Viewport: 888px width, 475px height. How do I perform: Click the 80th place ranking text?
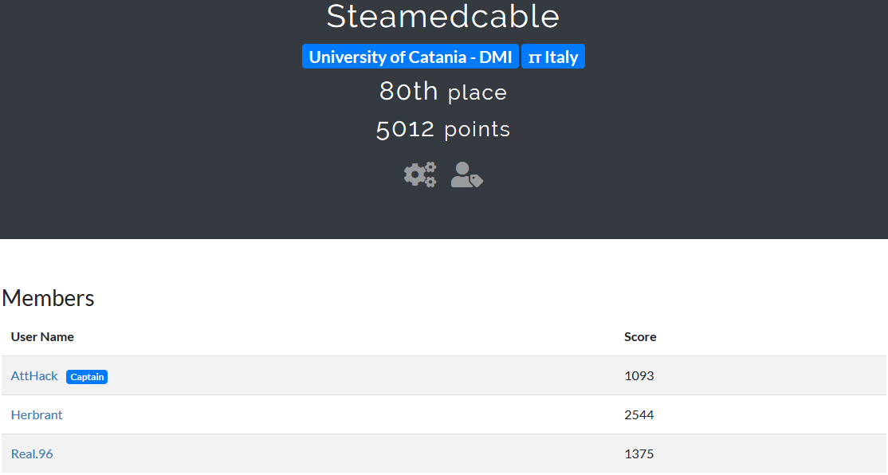click(x=443, y=92)
